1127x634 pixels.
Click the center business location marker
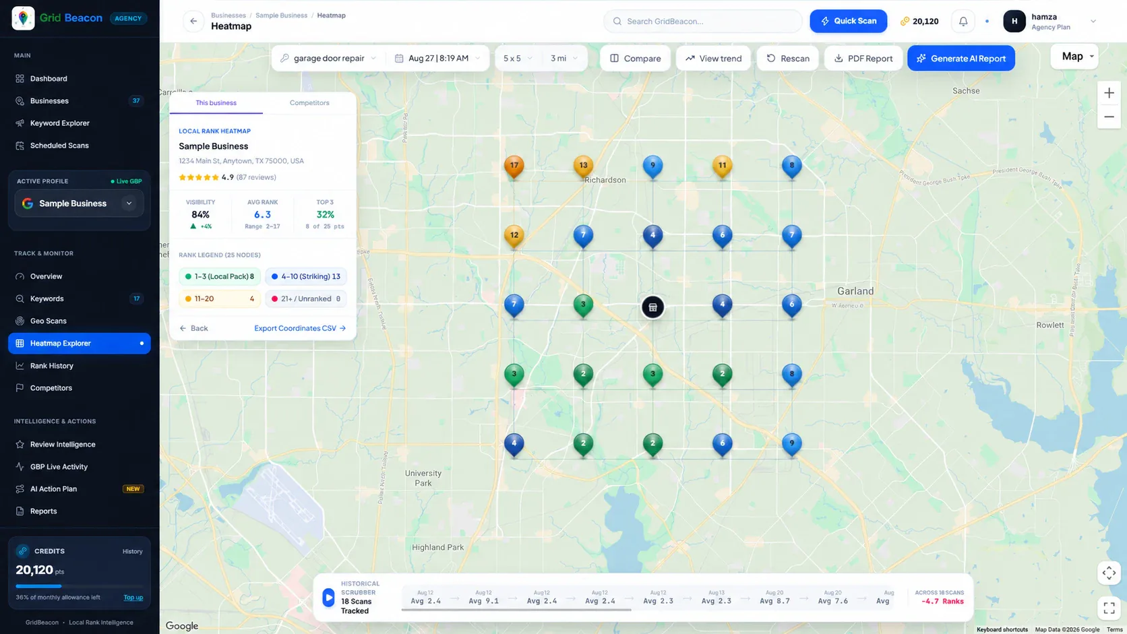click(x=652, y=307)
